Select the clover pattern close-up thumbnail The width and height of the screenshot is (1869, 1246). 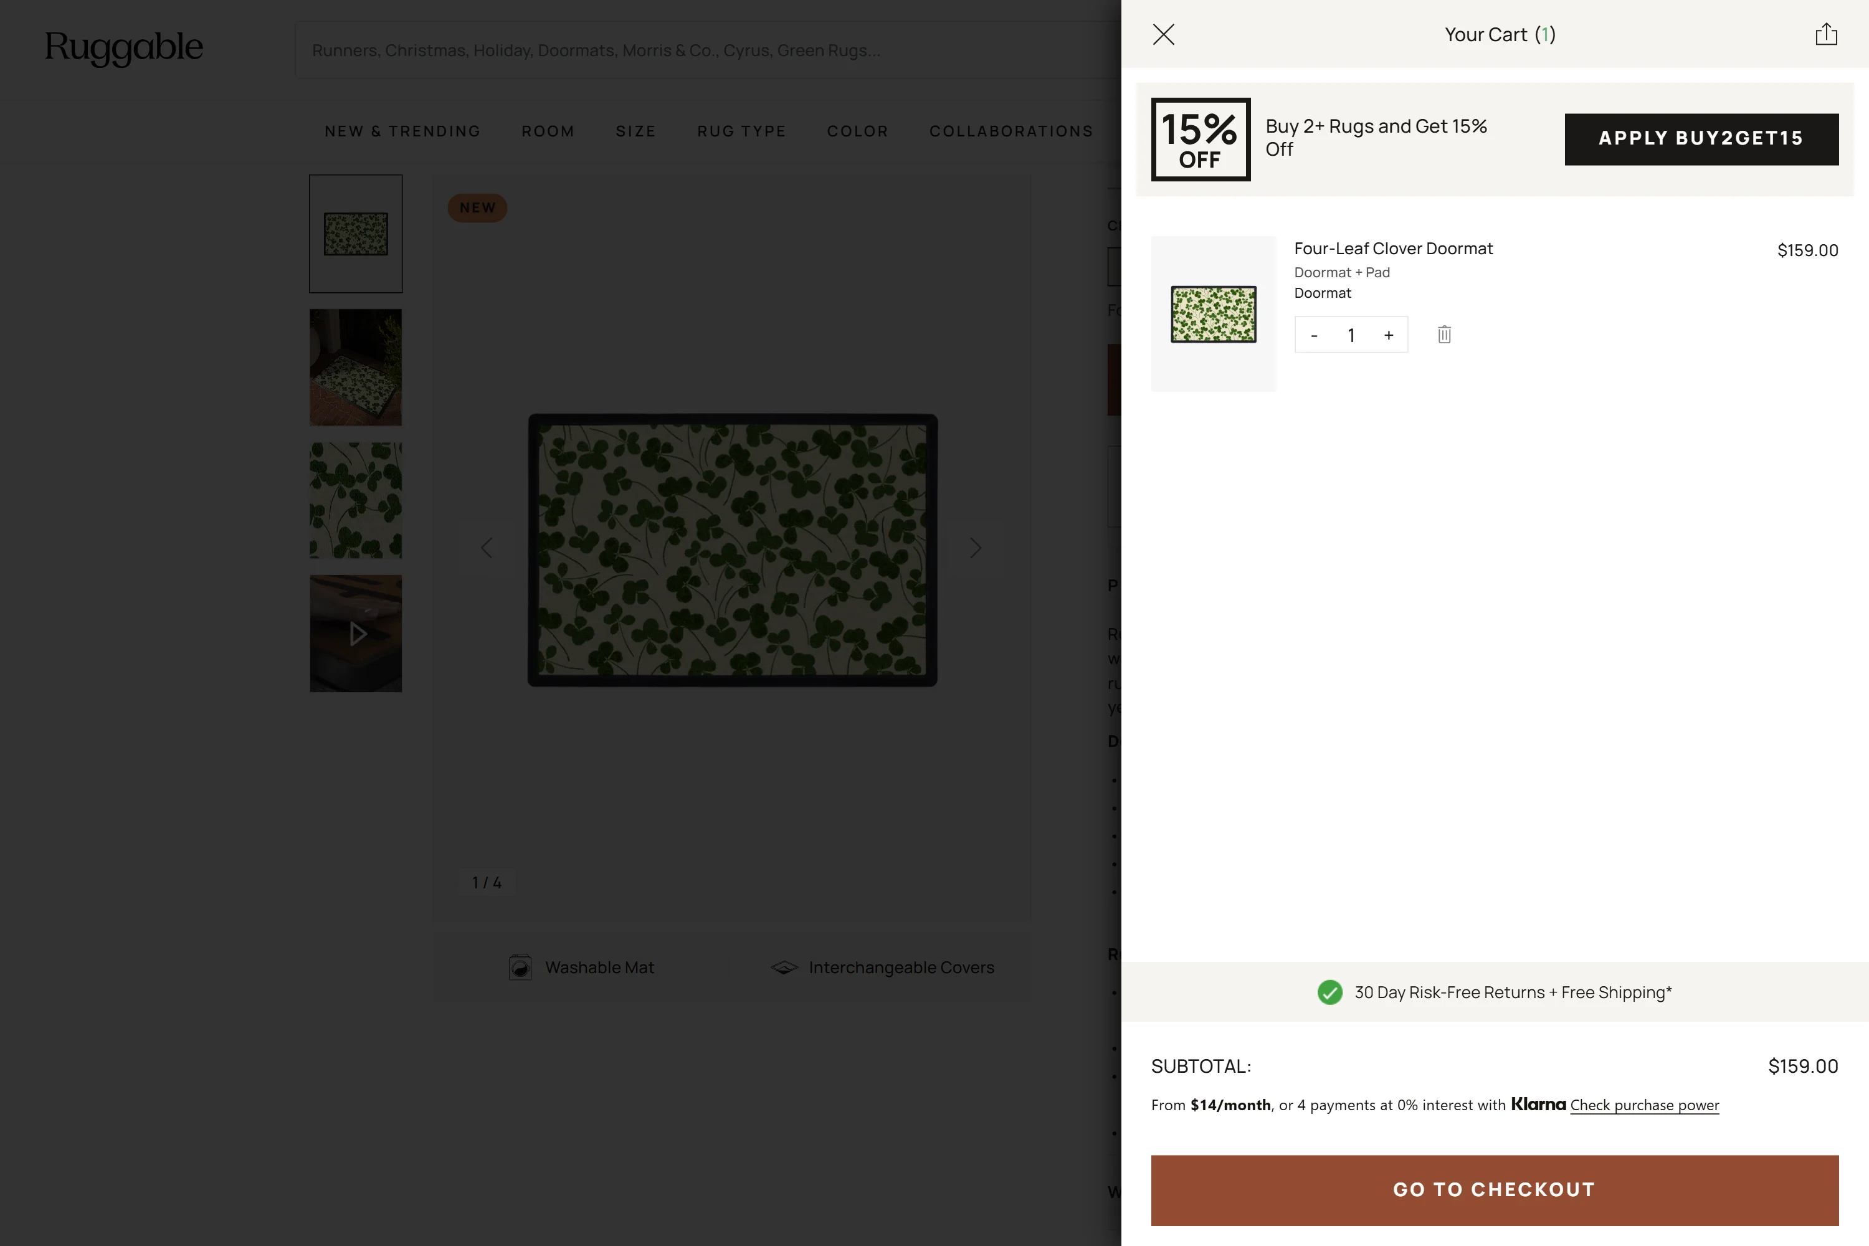356,501
